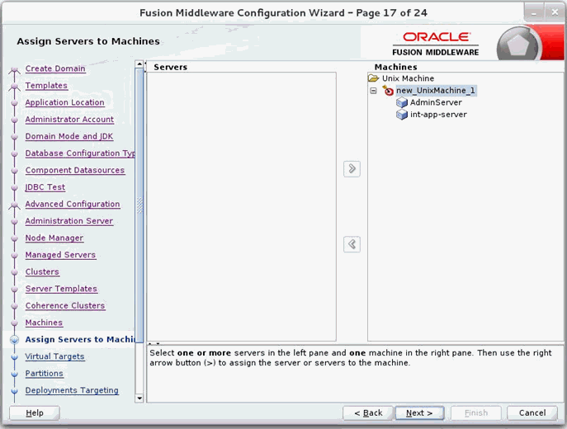Image resolution: width=567 pixels, height=429 pixels.
Task: Select int-app-server in Machines tree
Action: point(438,115)
